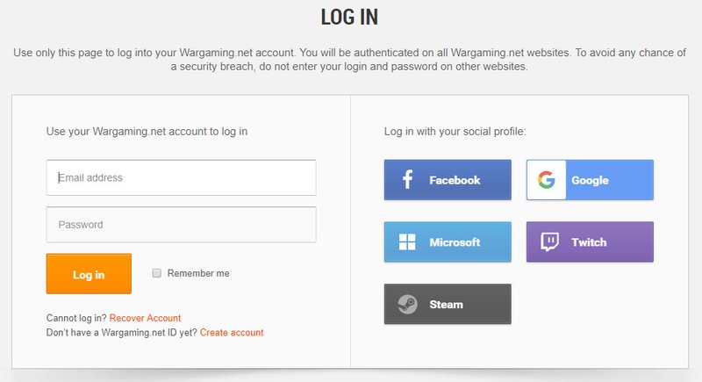
Task: Click the 'Use your Wargaming.net account to log in' text
Action: 147,131
